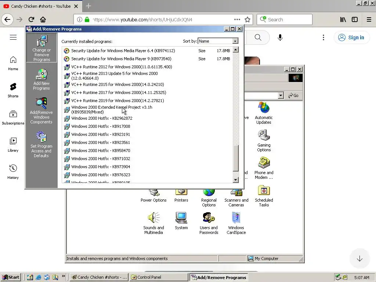Screen dimensions: 376x282
Task: Open Firefox library icon
Action: [x=343, y=20]
